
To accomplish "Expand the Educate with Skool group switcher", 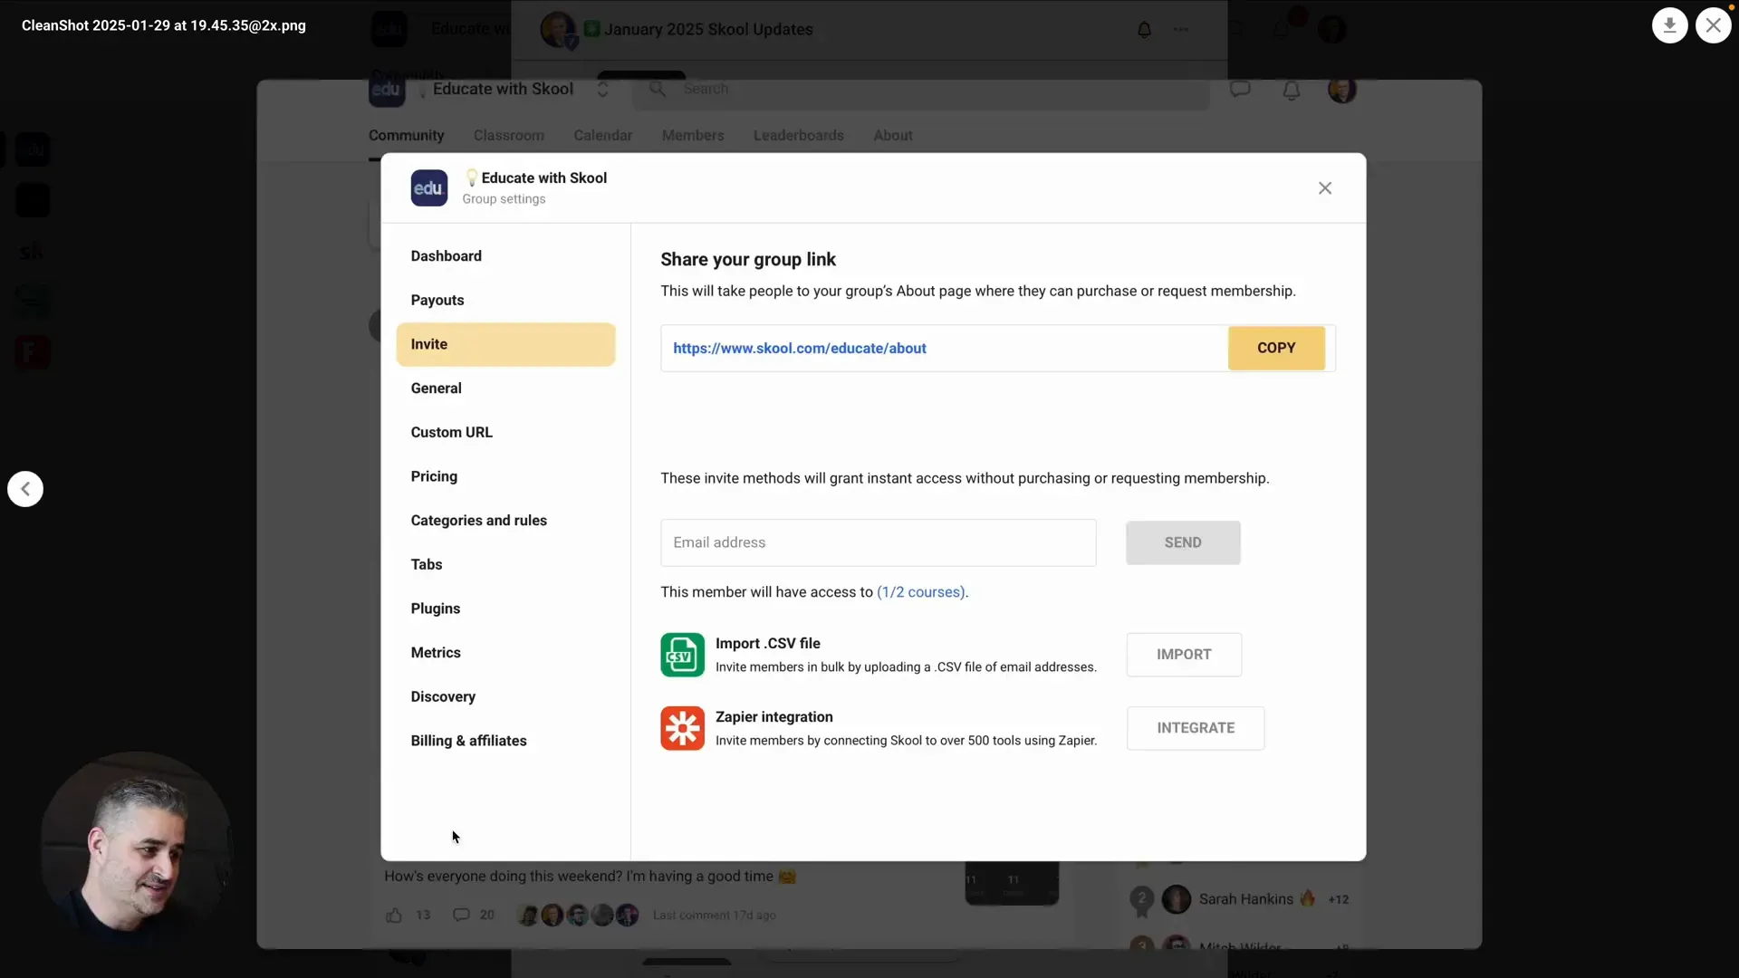I will pyautogui.click(x=602, y=90).
